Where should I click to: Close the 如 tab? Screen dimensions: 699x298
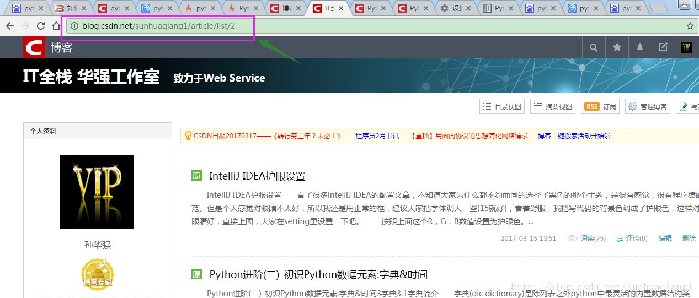tap(83, 9)
